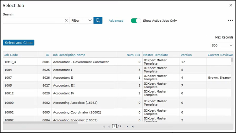
Task: Jump to the first page of results
Action: pyautogui.click(x=104, y=126)
